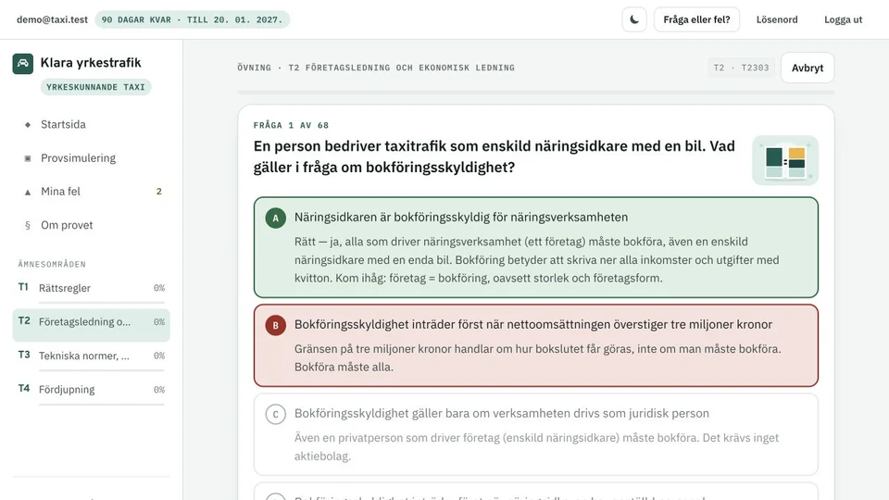The height and width of the screenshot is (500, 889).
Task: Open the Mina fel list
Action: click(92, 192)
